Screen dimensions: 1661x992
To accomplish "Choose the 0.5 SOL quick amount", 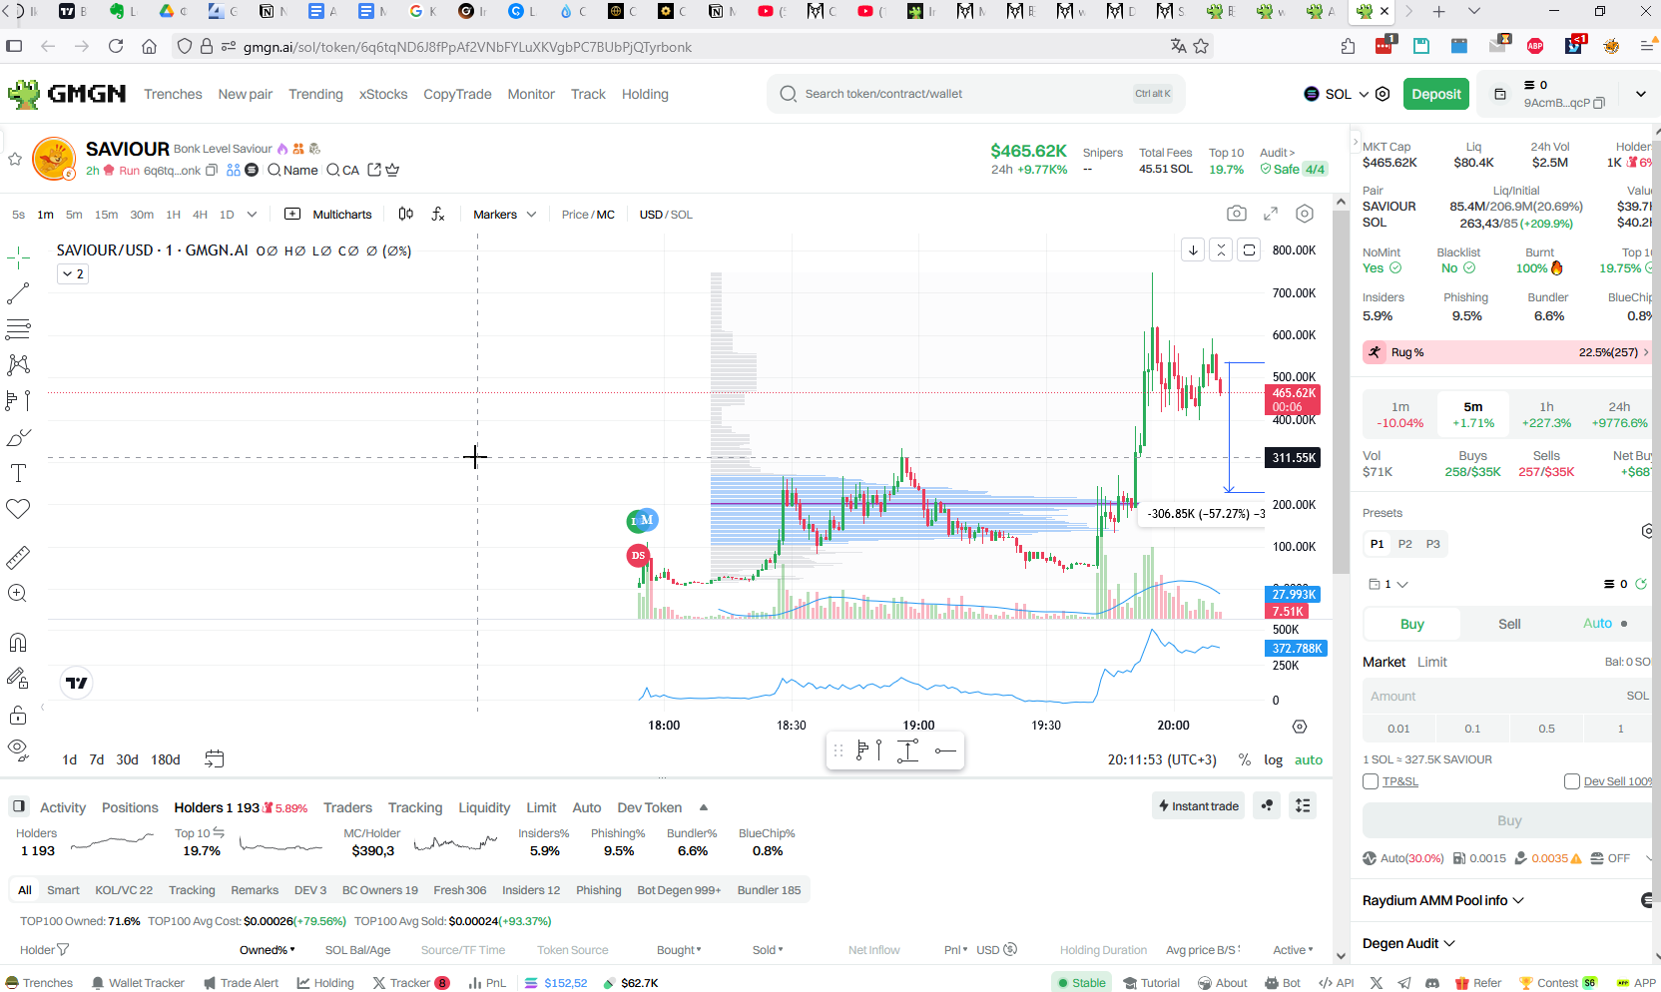I will coord(1546,729).
